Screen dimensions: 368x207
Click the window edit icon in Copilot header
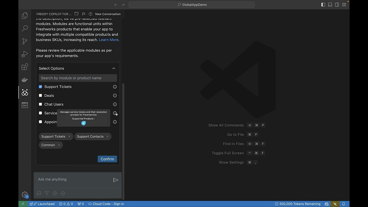(76, 14)
